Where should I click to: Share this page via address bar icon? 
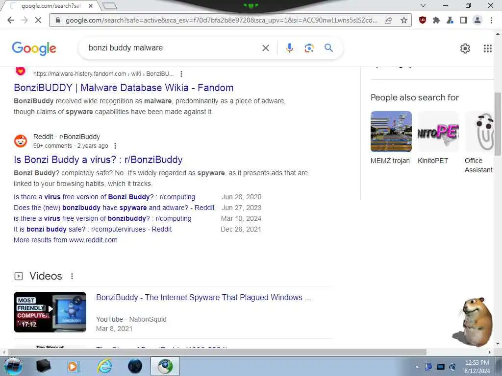click(388, 20)
